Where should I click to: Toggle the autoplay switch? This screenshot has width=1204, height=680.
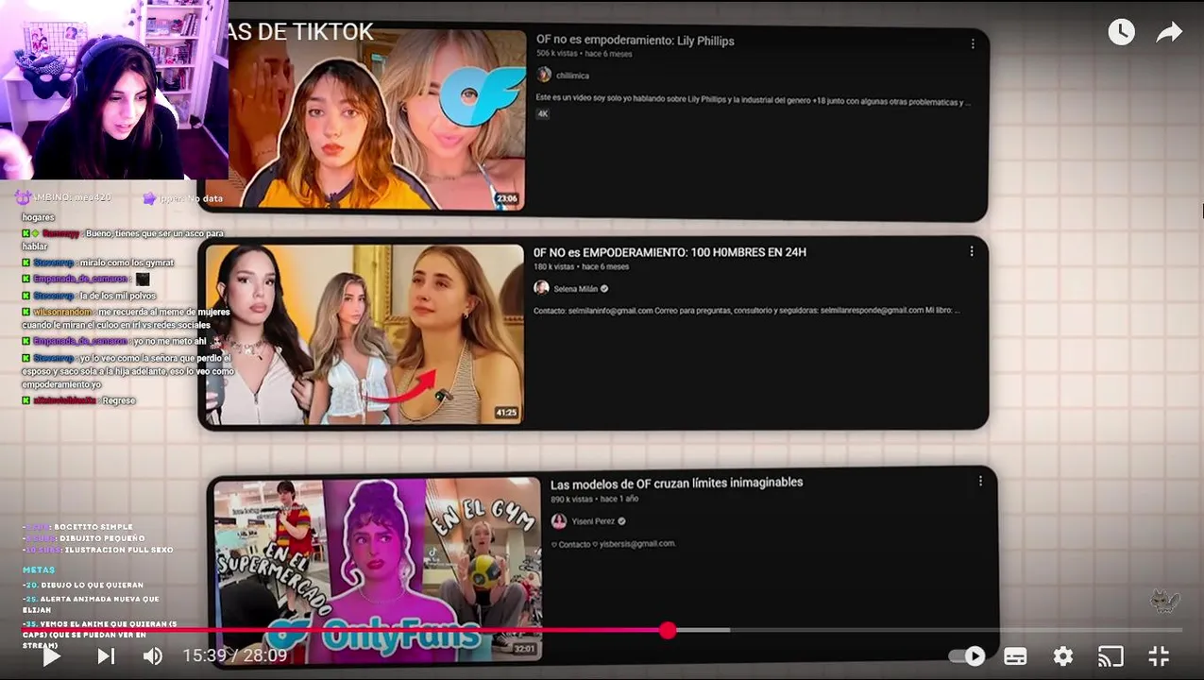click(968, 655)
